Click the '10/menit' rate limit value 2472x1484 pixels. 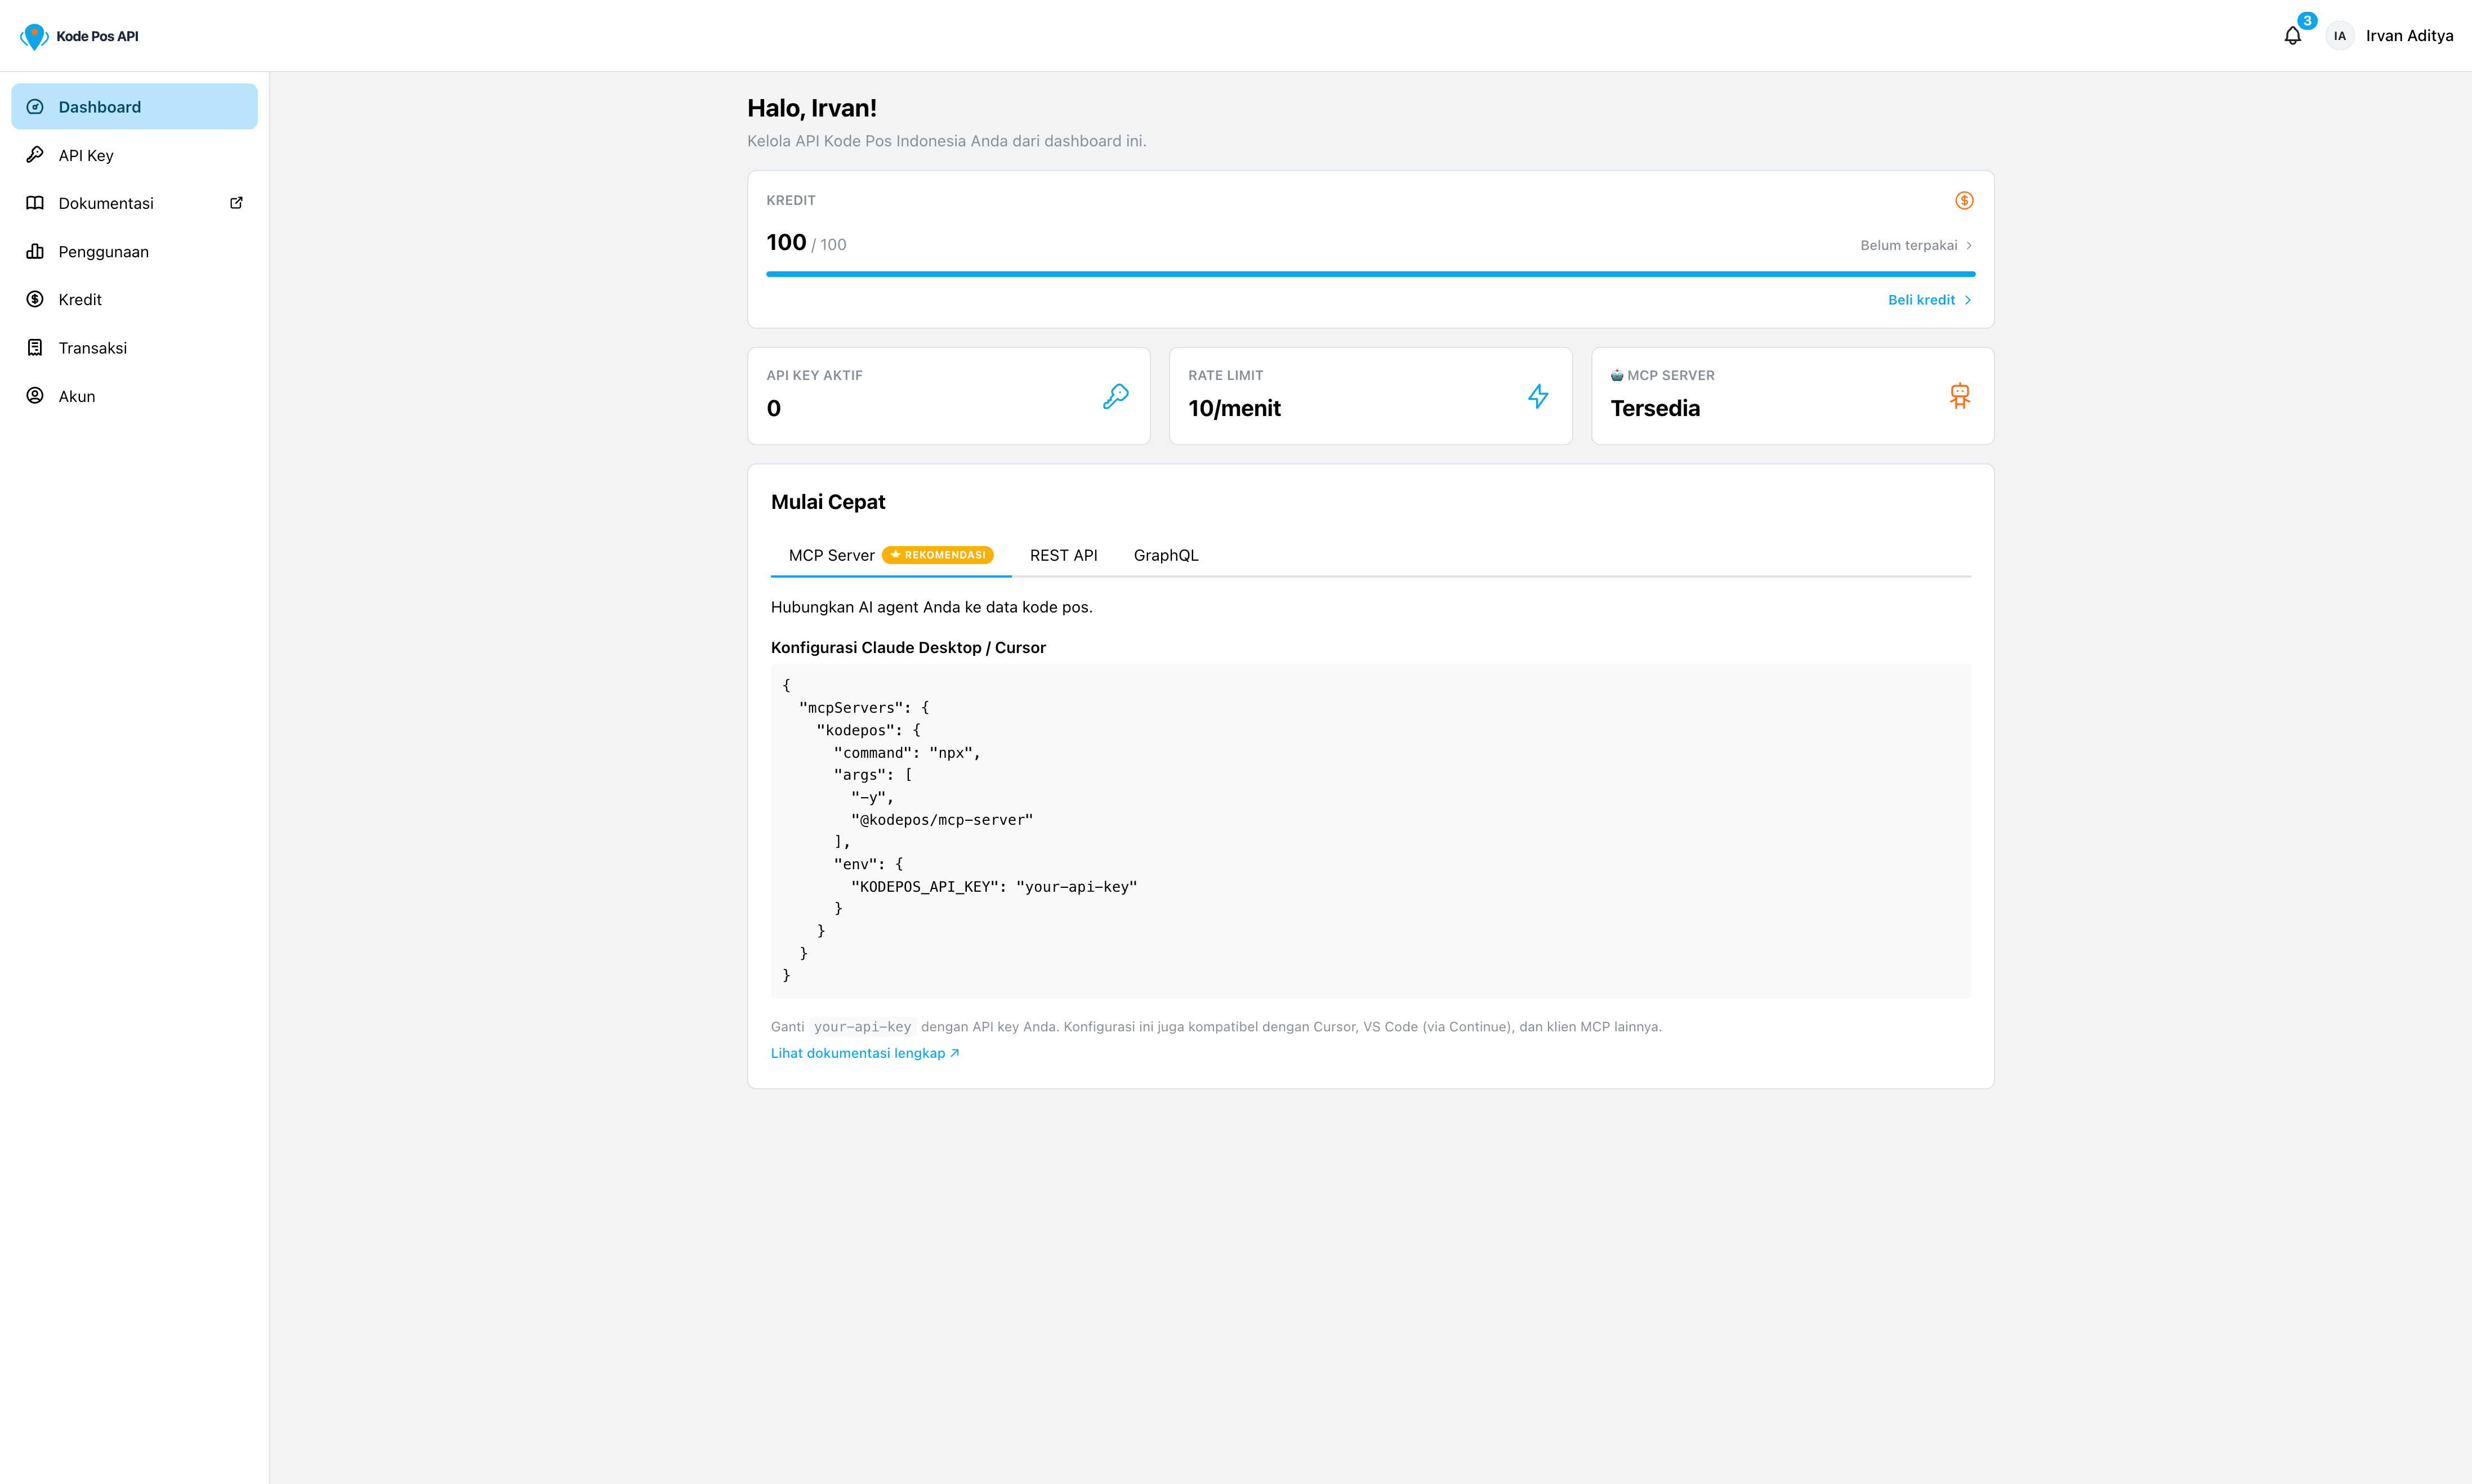[x=1234, y=408]
